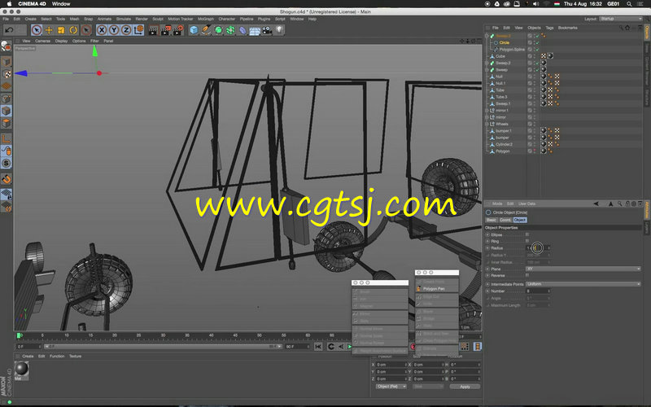Switch to Coord. tab in Attributes

(x=505, y=220)
